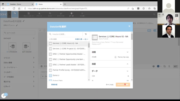The image size is (180, 101).
Task: Open new browser tab with plus
Action: 65,4
